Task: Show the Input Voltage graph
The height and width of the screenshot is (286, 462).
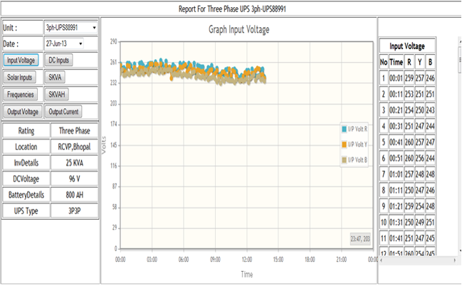Action: (21, 60)
